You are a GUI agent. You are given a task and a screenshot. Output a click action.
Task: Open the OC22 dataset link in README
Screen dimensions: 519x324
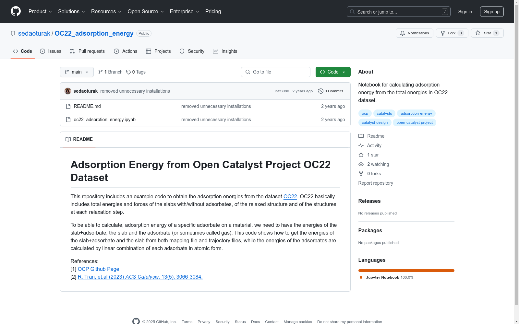[290, 196]
